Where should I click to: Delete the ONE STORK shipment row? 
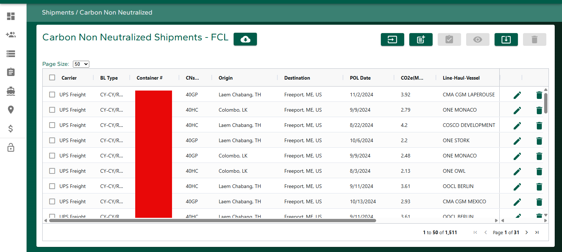(x=539, y=141)
